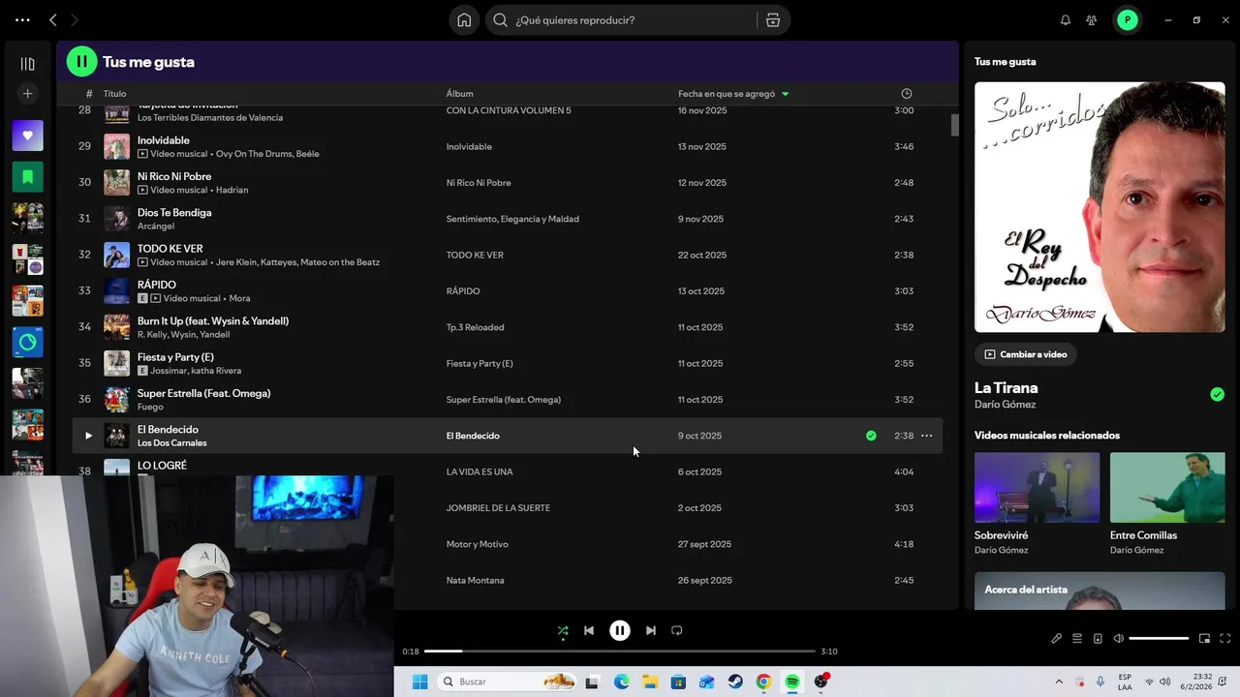Viewport: 1240px width, 697px height.
Task: Open Acerca del artista card
Action: 1100,591
